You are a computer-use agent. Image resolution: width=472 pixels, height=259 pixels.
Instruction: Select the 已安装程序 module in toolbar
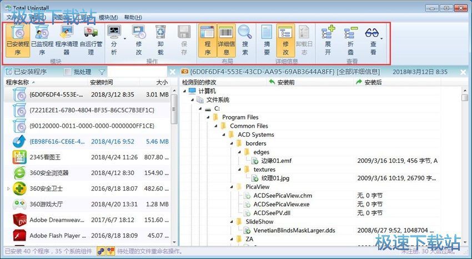coord(18,41)
